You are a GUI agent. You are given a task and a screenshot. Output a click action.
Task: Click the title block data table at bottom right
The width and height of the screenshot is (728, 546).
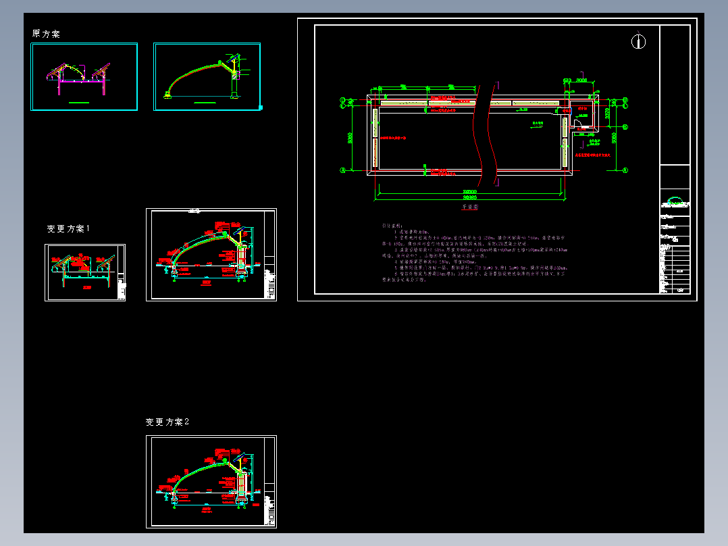675,270
